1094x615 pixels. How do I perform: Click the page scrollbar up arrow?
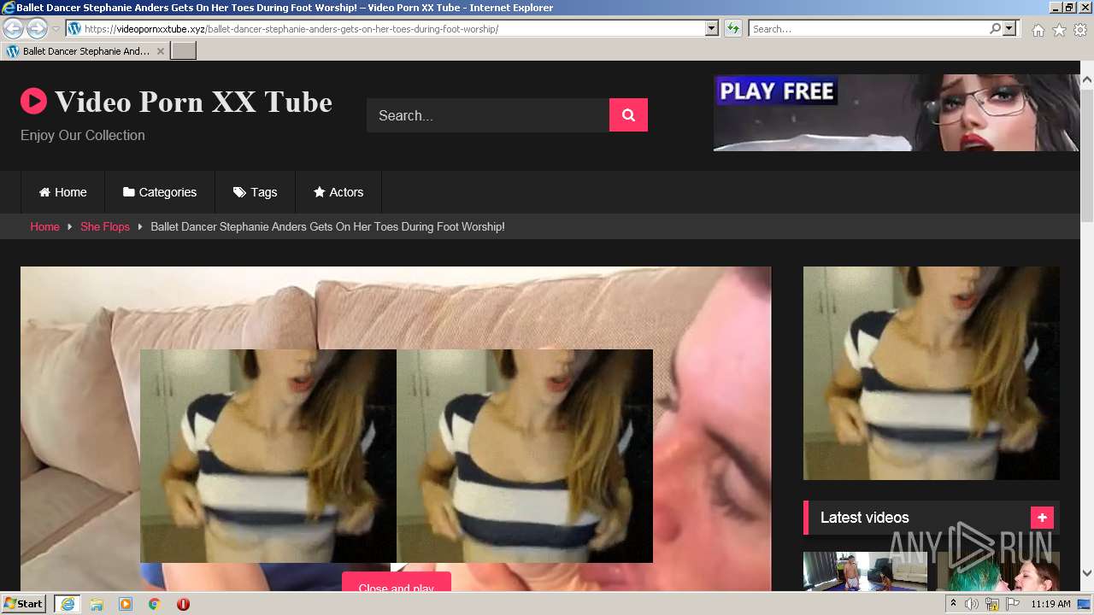tap(1086, 80)
